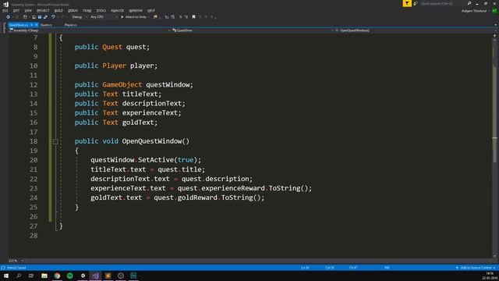The height and width of the screenshot is (281, 499).
Task: Click the taskbar search icon
Action: pos(19,276)
